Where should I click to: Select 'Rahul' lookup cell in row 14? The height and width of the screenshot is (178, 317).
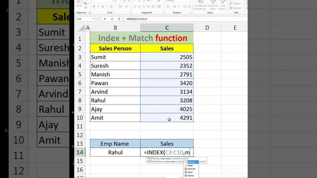pos(115,152)
